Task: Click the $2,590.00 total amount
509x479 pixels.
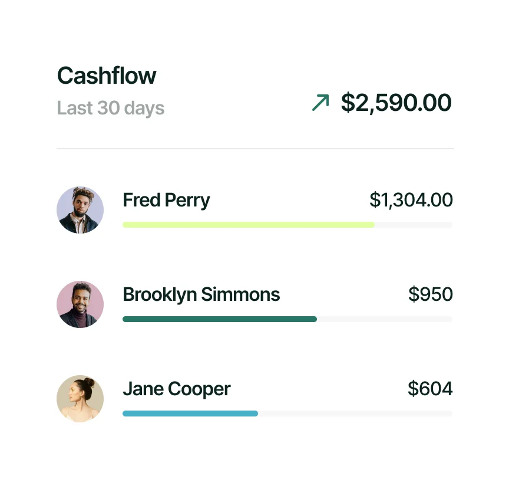Action: [396, 102]
